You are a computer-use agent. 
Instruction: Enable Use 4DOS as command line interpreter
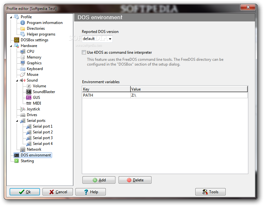point(84,52)
